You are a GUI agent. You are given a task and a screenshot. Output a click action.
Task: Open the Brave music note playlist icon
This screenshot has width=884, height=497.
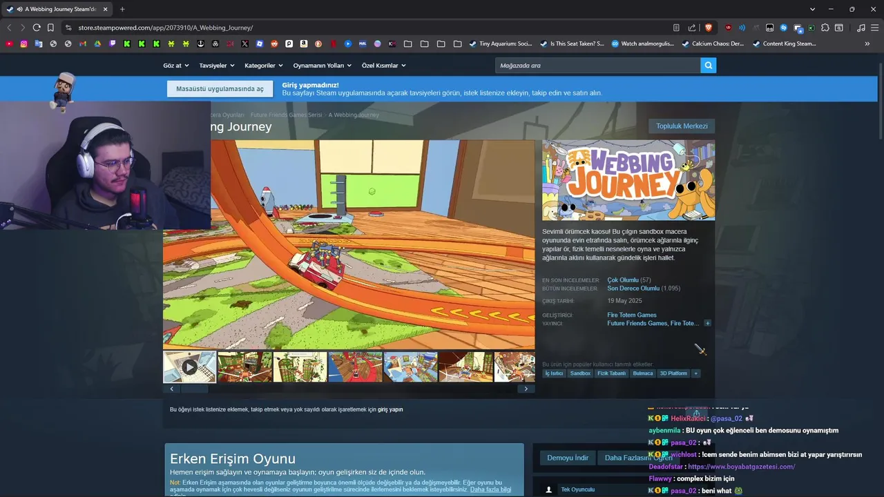tap(861, 28)
